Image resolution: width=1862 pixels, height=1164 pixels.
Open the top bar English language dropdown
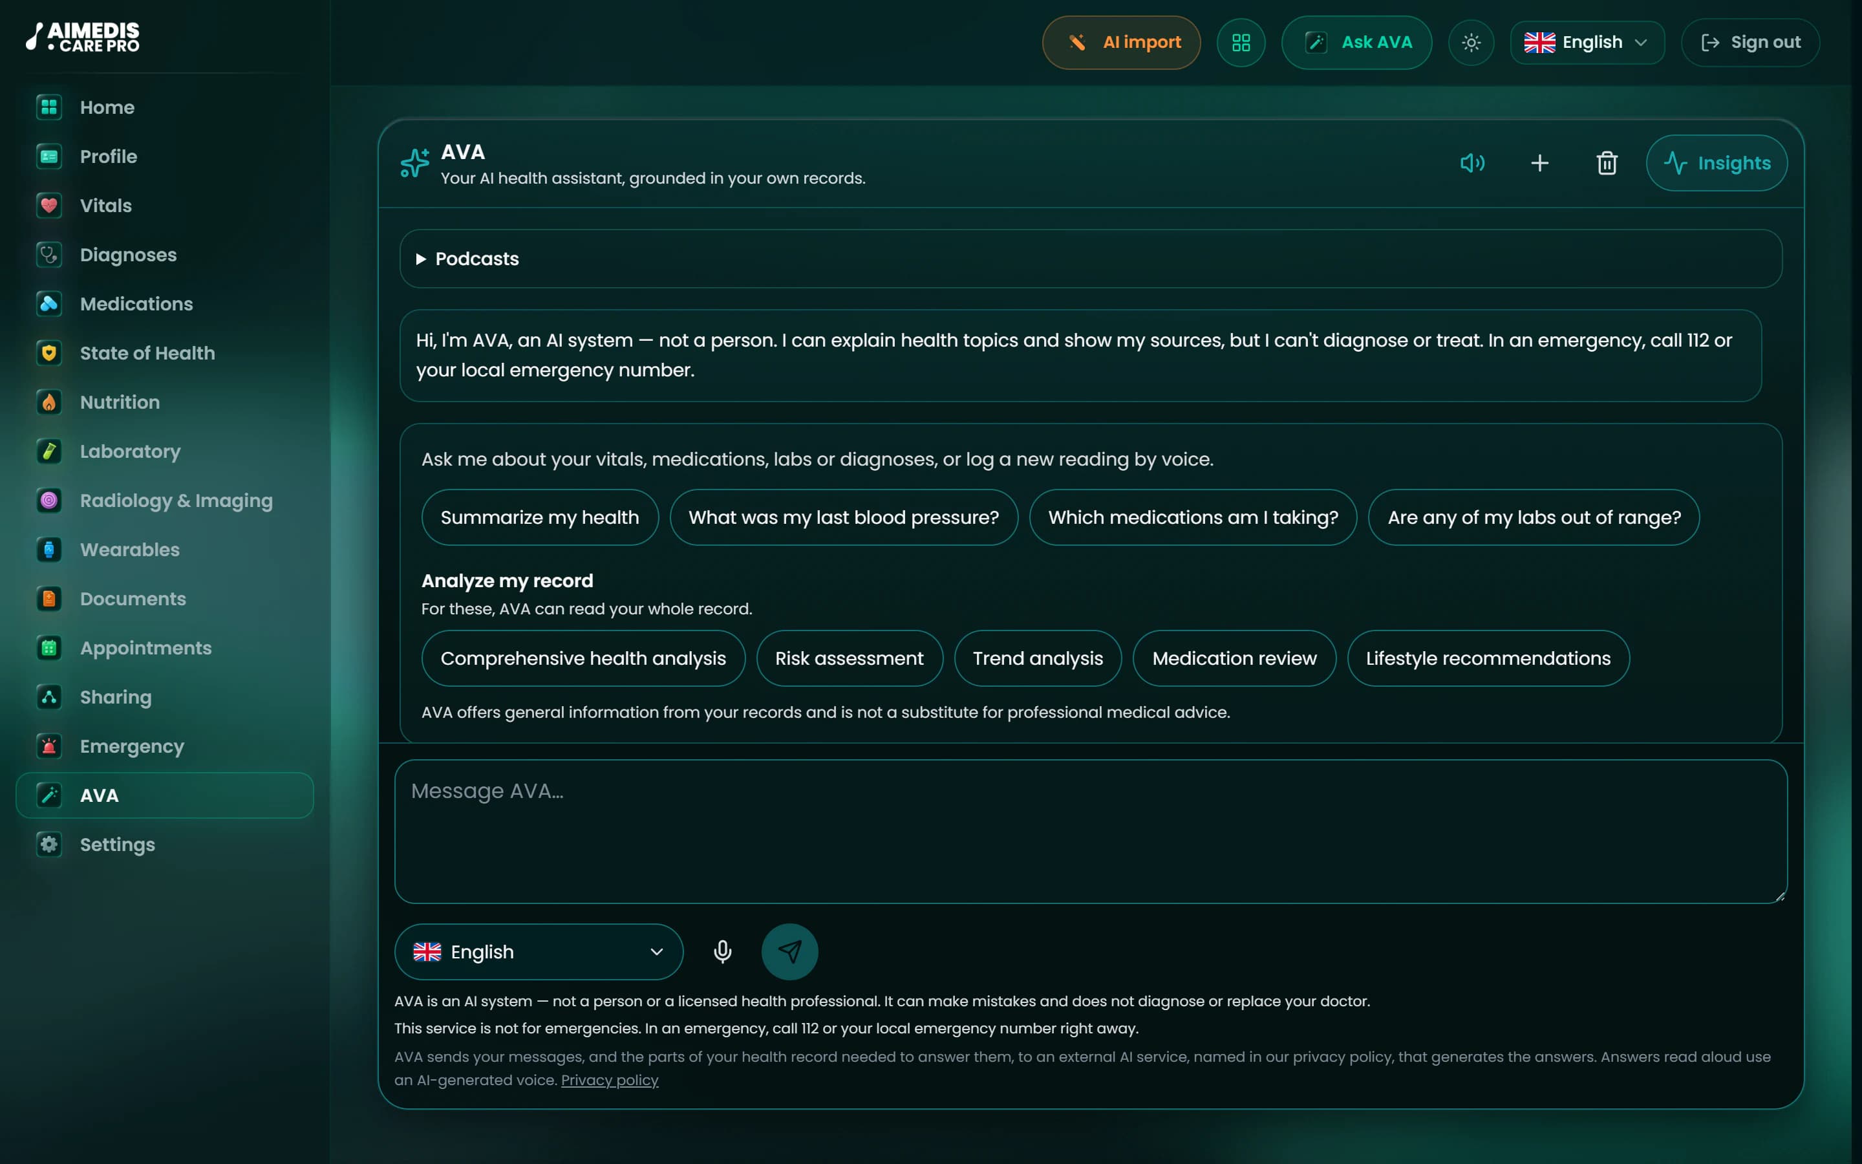(x=1587, y=42)
